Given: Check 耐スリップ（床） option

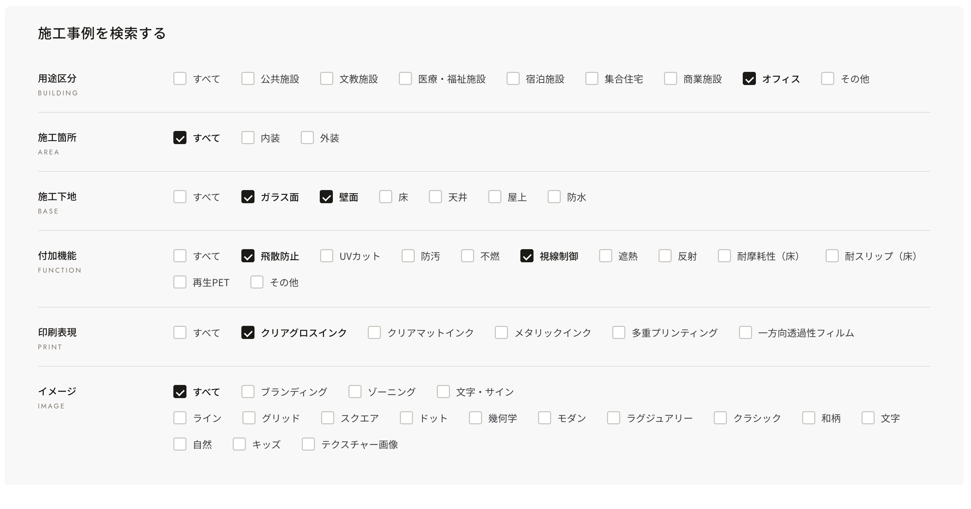Looking at the screenshot, I should (832, 256).
